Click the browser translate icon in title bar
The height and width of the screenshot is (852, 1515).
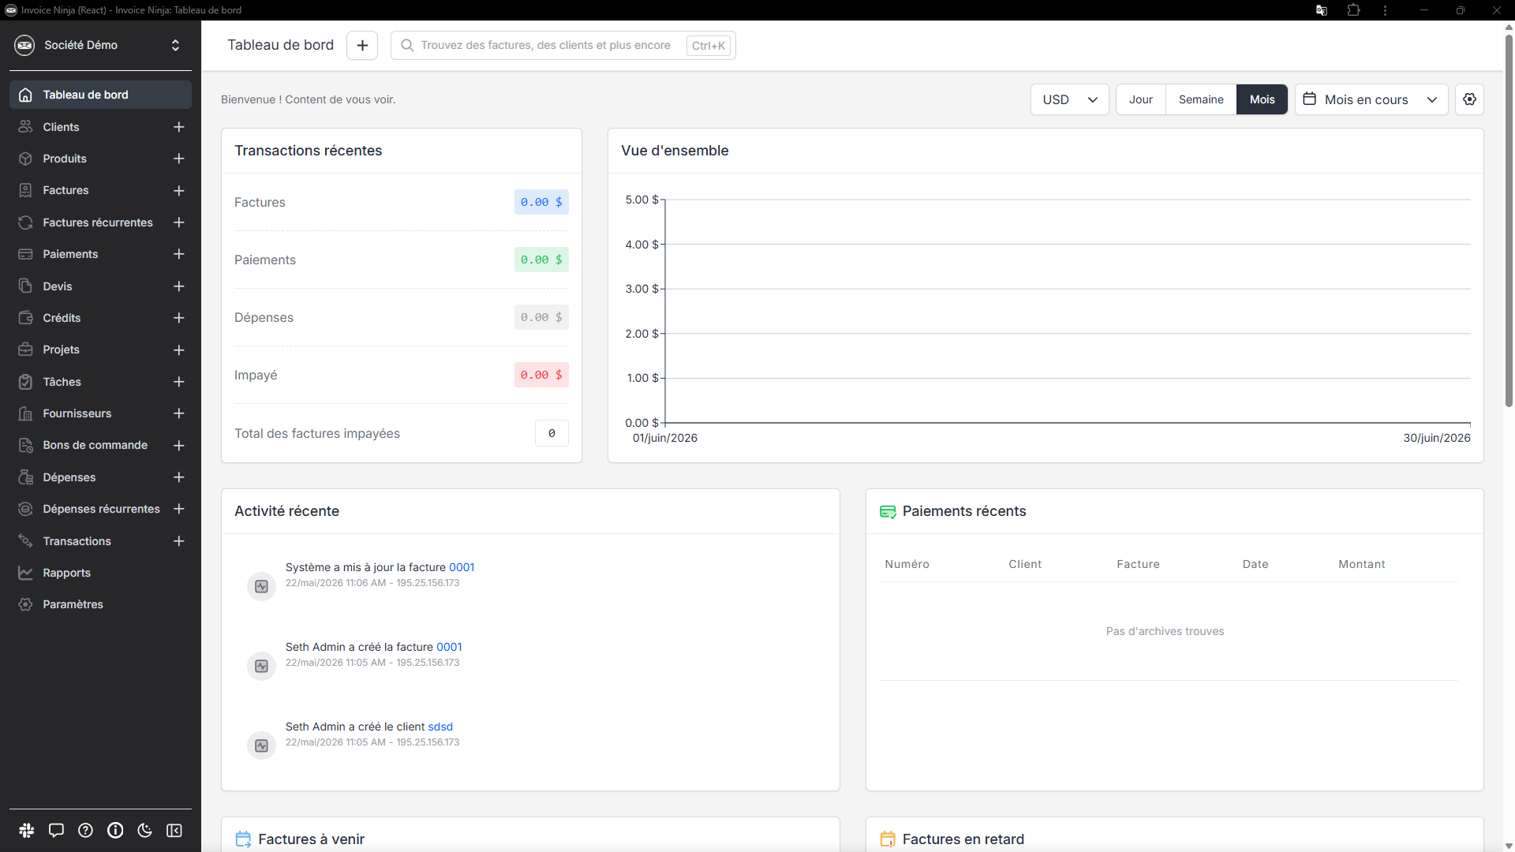tap(1322, 10)
